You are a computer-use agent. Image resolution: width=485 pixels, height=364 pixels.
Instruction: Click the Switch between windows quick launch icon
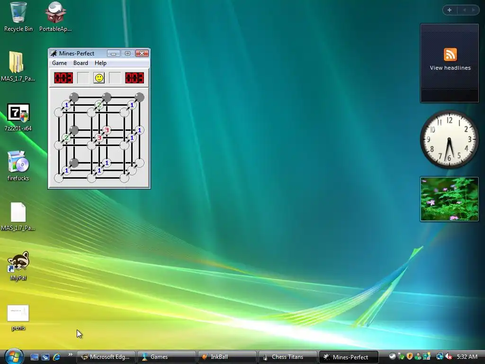(x=45, y=357)
